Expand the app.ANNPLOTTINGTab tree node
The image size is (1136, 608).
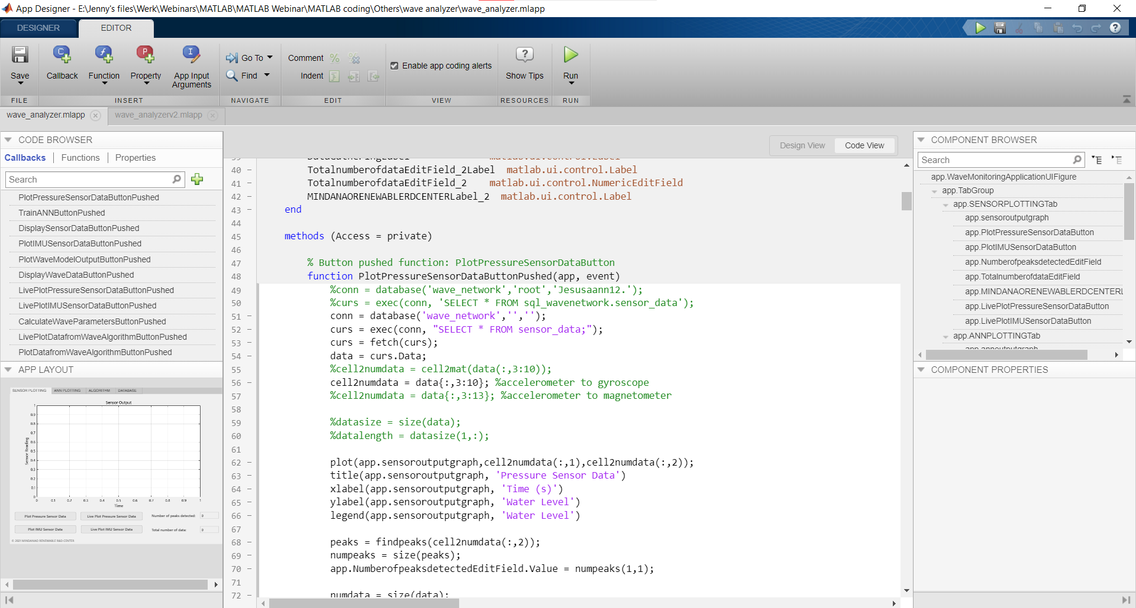(945, 336)
